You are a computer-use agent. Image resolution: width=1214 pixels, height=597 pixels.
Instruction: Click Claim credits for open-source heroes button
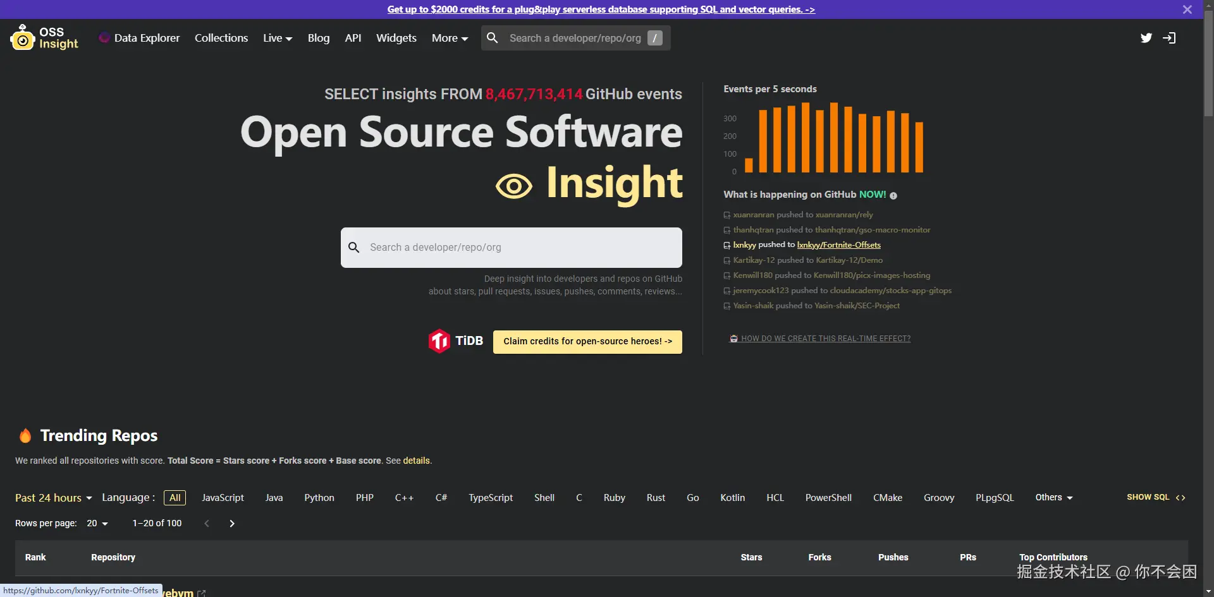click(x=587, y=342)
